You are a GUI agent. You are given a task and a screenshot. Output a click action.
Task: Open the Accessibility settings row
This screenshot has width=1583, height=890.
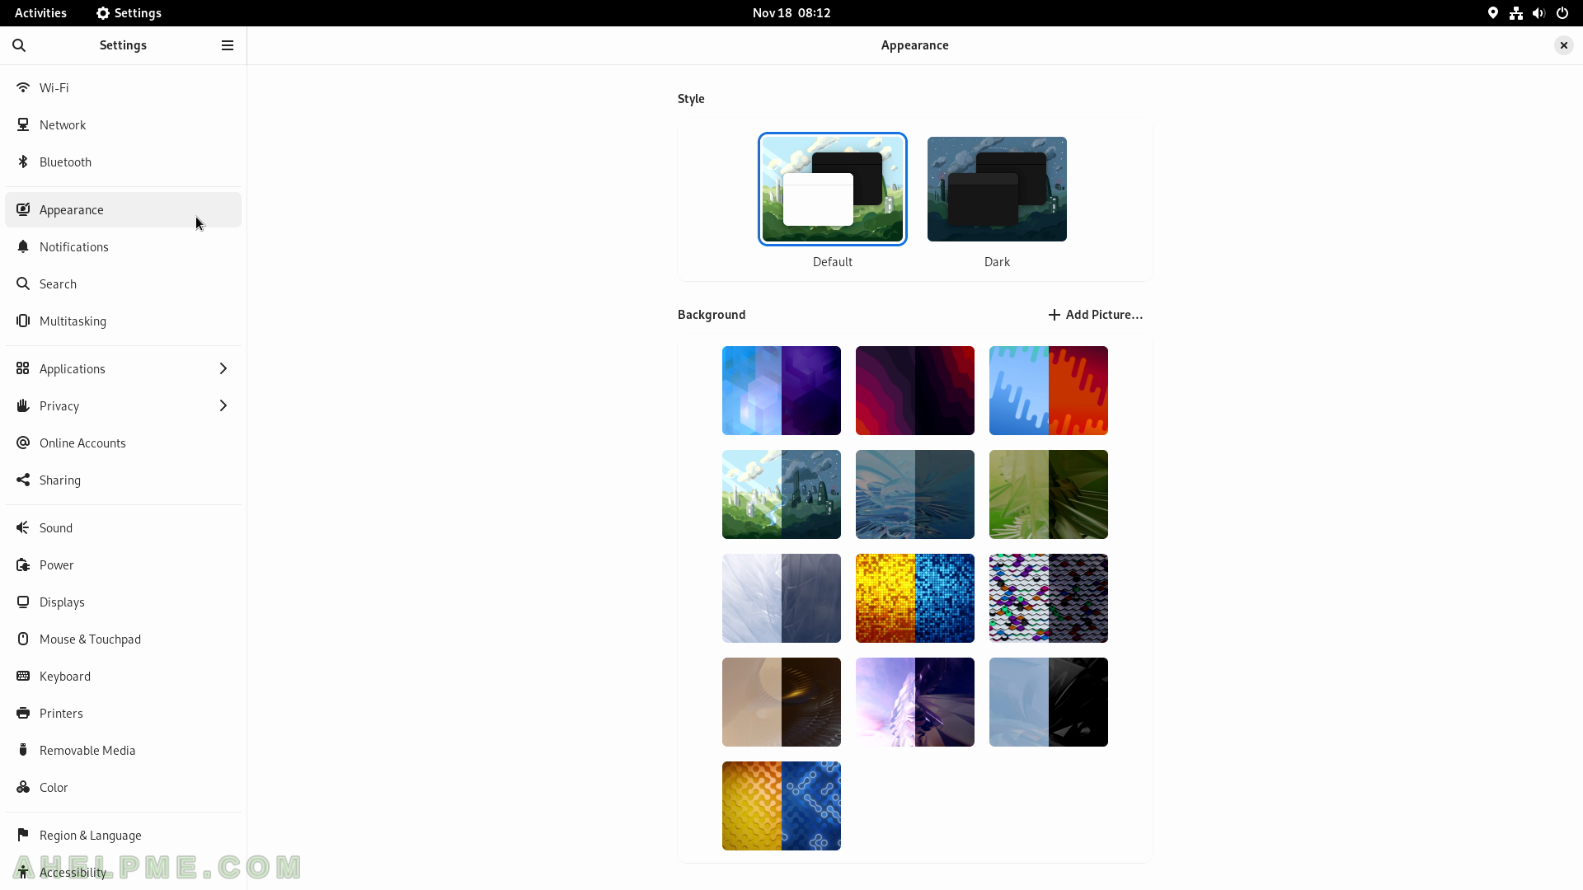tap(123, 872)
